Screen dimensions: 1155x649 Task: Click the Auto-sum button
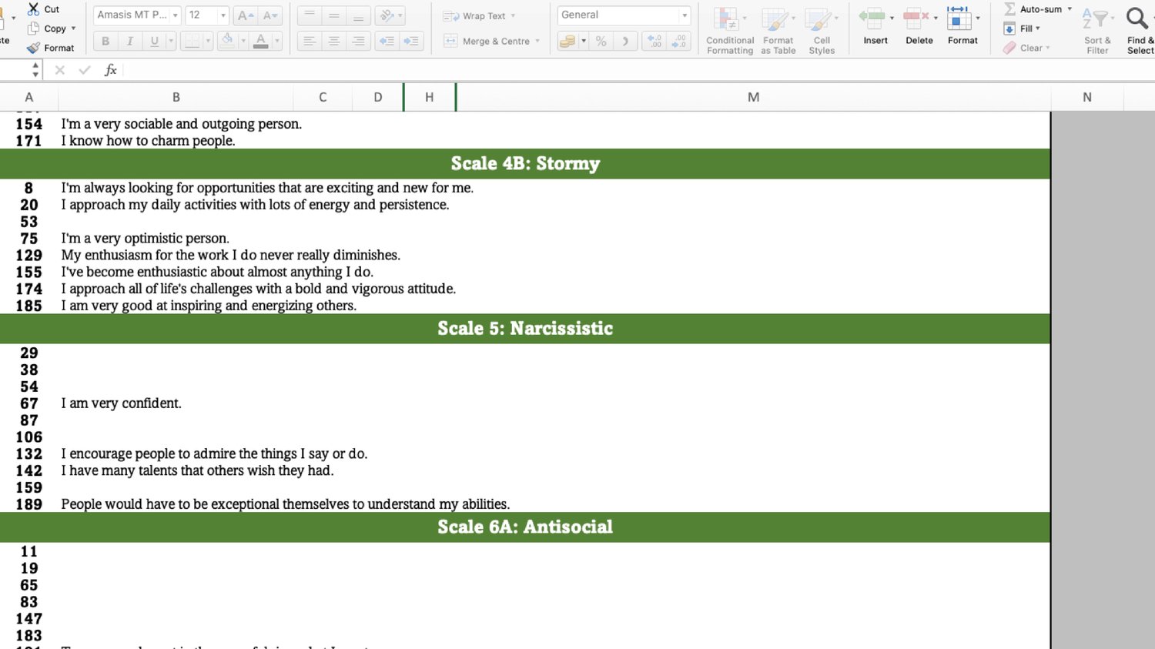point(1036,9)
